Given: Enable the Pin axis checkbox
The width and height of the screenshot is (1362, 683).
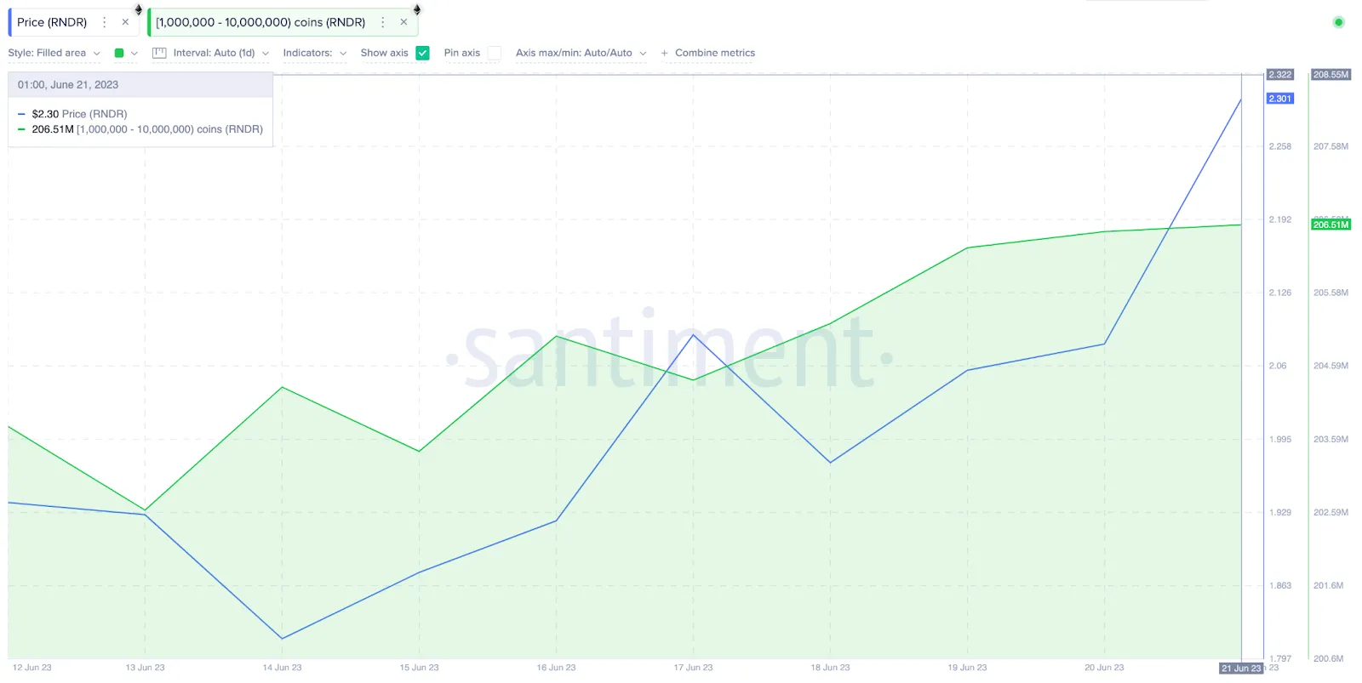Looking at the screenshot, I should point(495,53).
